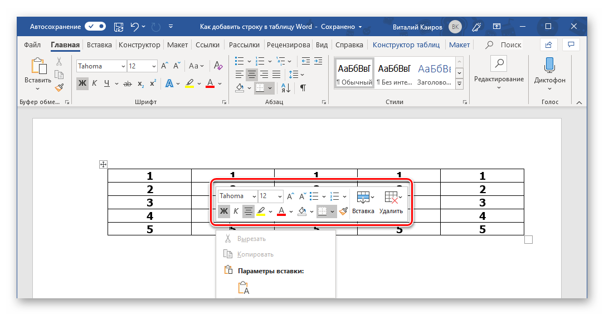Toggle the Autosave switch
The width and height of the screenshot is (604, 315).
(95, 27)
